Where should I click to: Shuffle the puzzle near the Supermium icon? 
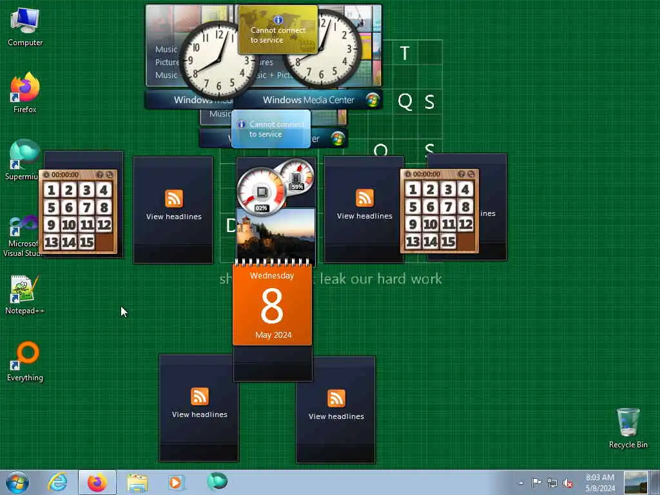110,175
